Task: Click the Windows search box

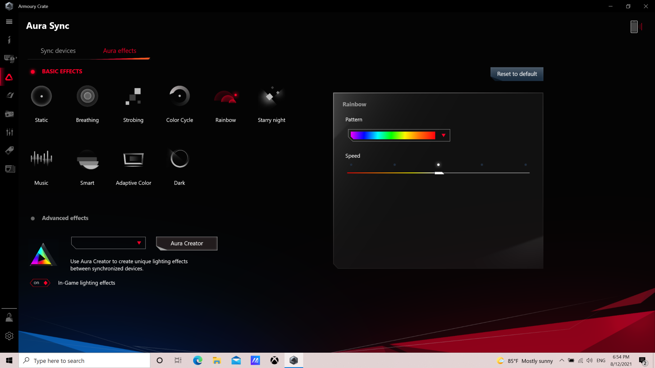Action: [x=84, y=361]
